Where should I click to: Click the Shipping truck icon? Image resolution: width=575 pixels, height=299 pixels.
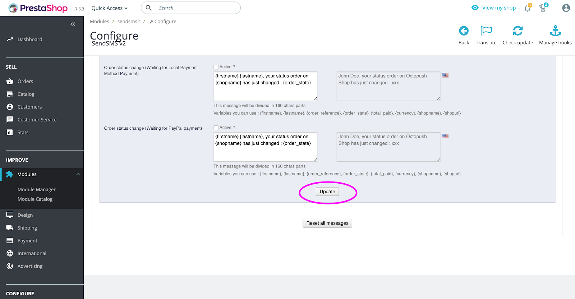(10, 228)
